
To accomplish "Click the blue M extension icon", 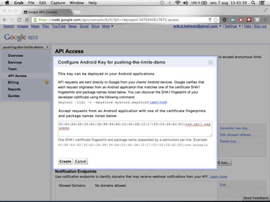I will pos(233,20).
